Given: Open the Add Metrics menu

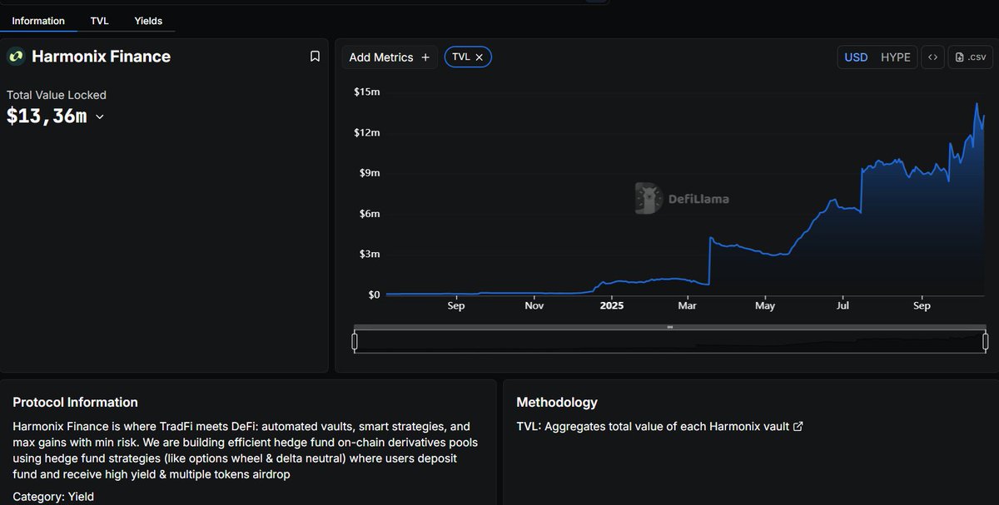Looking at the screenshot, I should [x=390, y=57].
